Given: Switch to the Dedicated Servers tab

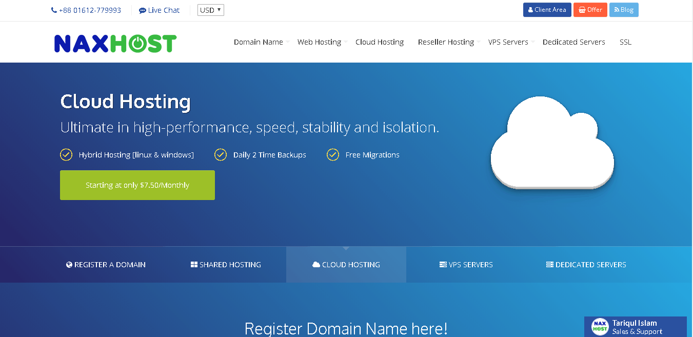Looking at the screenshot, I should click(586, 265).
